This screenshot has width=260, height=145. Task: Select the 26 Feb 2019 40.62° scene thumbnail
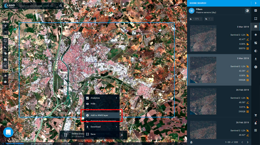pos(203,130)
